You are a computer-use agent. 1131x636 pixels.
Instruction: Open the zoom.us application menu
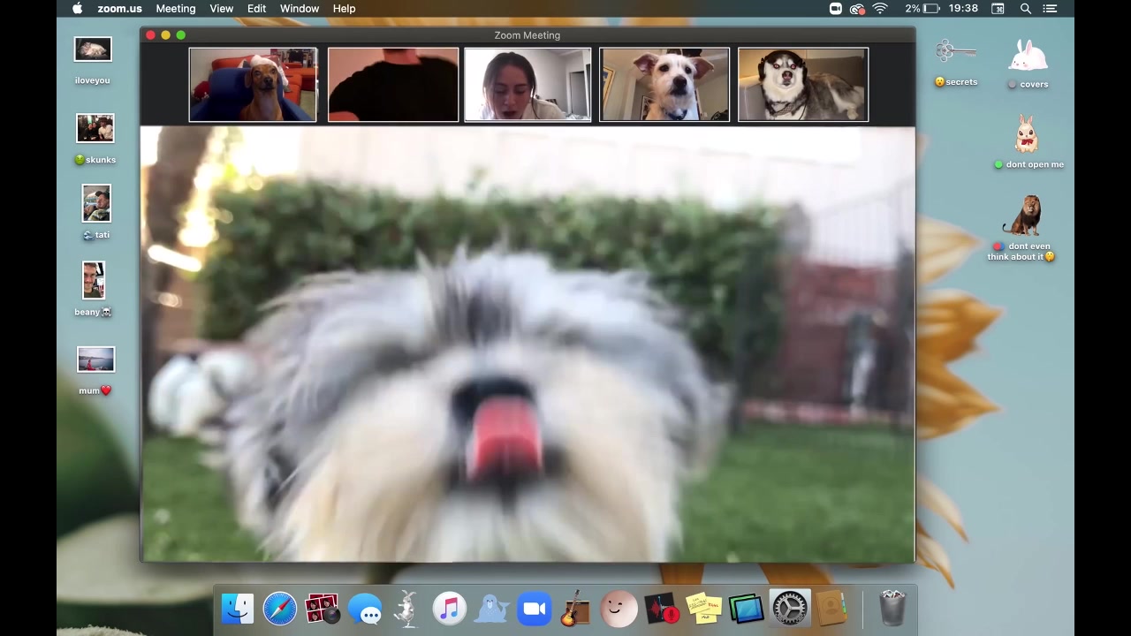119,9
